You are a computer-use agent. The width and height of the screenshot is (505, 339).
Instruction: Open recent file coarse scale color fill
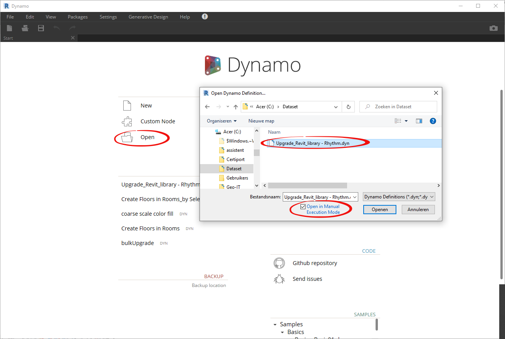click(x=147, y=214)
